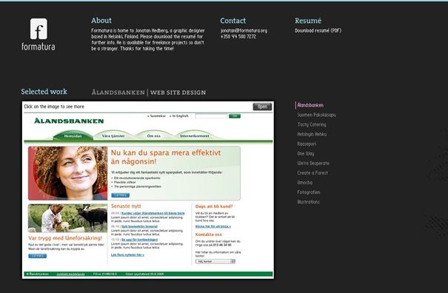Click the Selected work heading
This screenshot has height=293, width=448.
(x=44, y=92)
